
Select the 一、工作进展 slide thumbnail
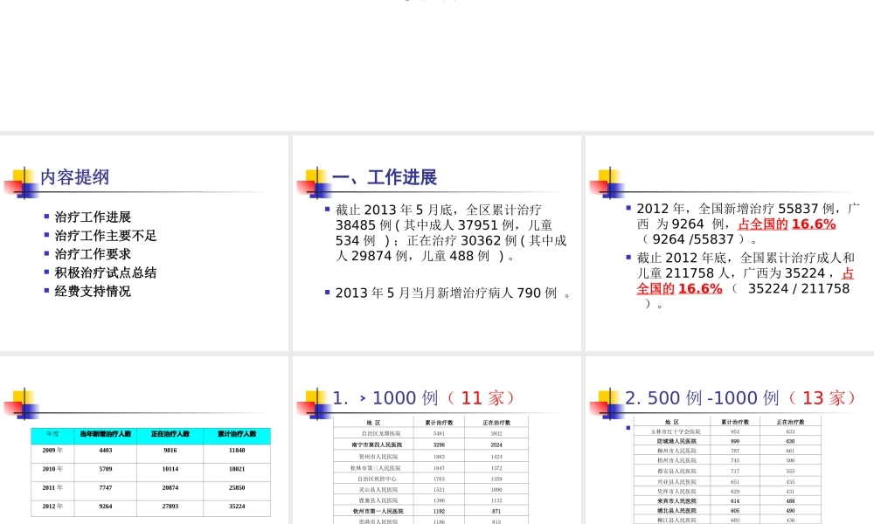435,240
